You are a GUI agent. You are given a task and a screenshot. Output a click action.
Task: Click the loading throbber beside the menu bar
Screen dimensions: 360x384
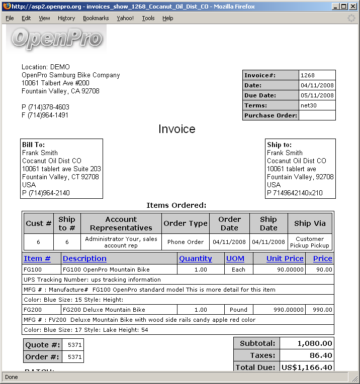[351, 18]
